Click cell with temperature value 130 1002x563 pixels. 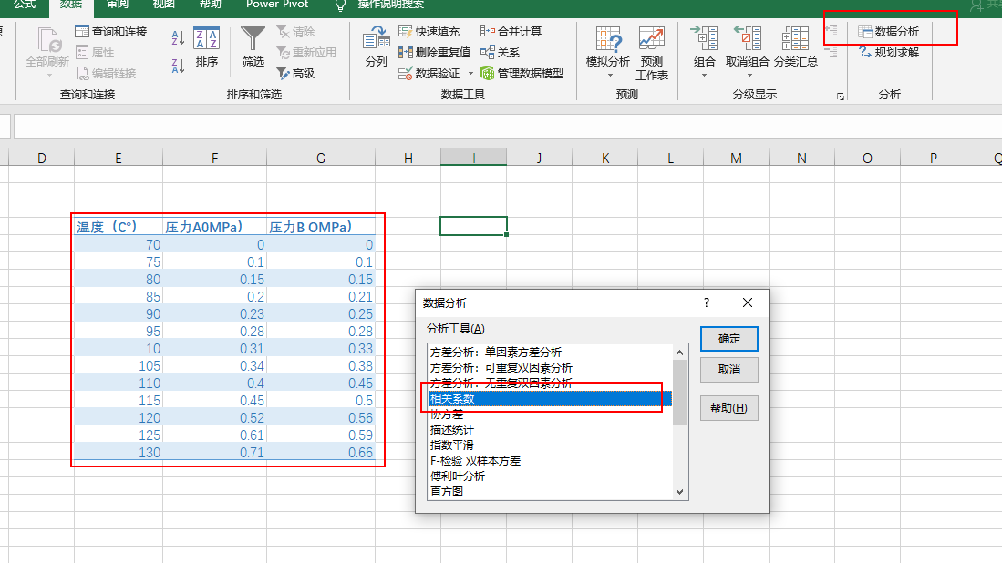pos(119,452)
